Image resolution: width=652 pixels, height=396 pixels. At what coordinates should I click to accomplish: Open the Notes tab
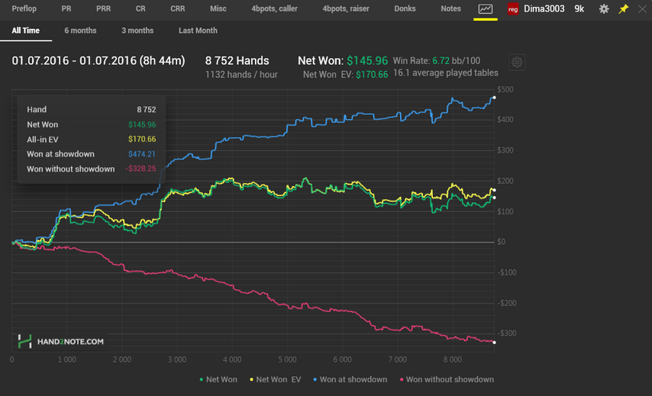click(x=450, y=8)
